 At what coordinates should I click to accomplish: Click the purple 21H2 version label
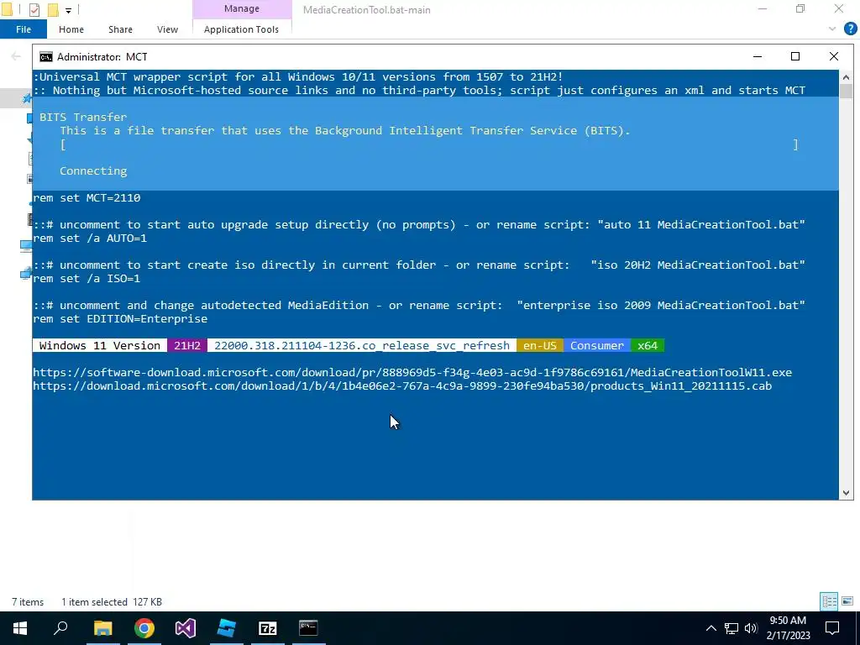[x=187, y=345]
